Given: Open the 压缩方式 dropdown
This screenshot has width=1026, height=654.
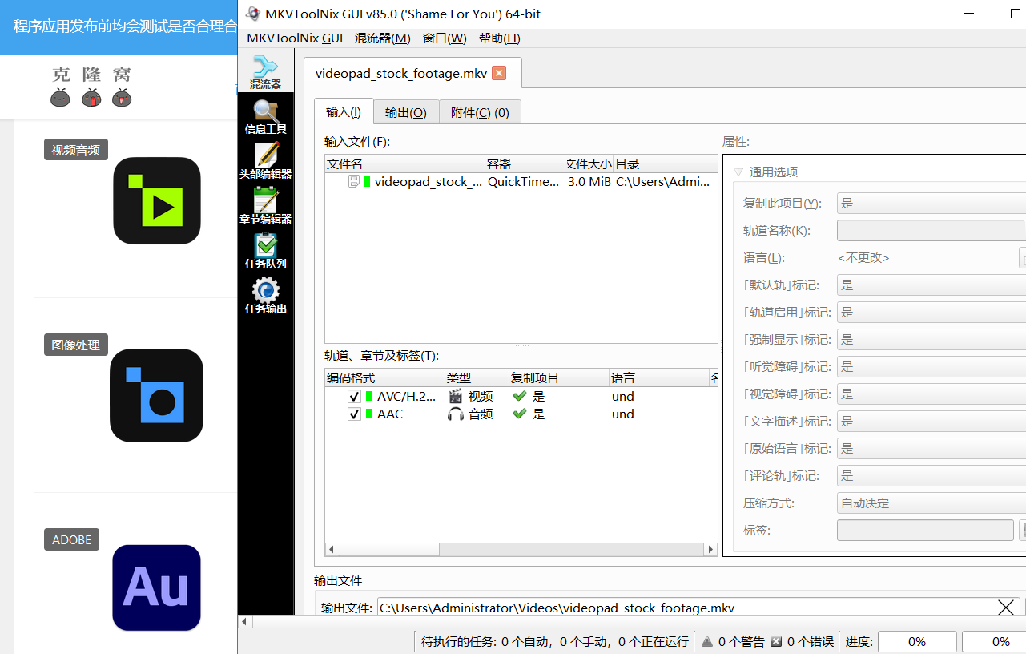Looking at the screenshot, I should (931, 503).
